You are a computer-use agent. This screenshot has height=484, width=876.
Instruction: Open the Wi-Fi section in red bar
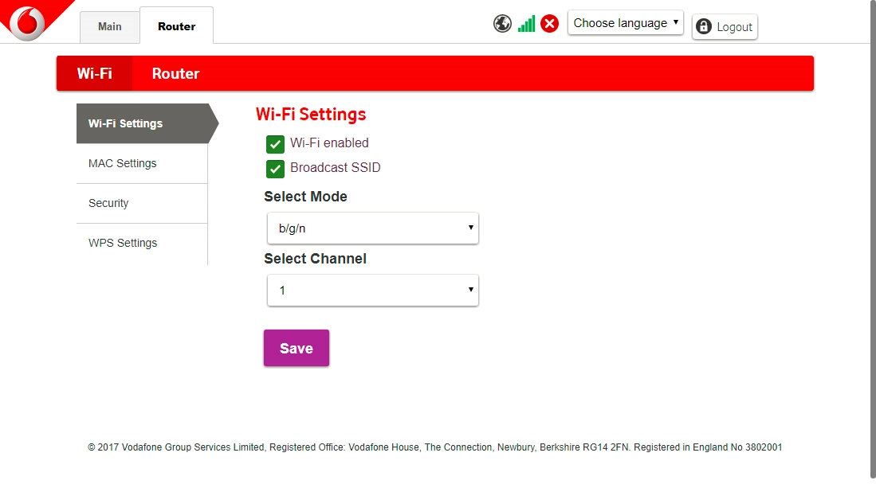coord(94,74)
